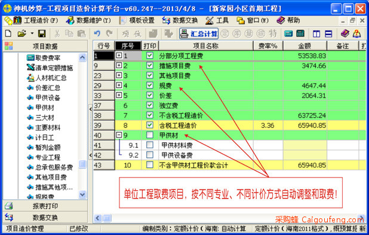Uncheck print box for 分部分项工程费 row

point(150,56)
